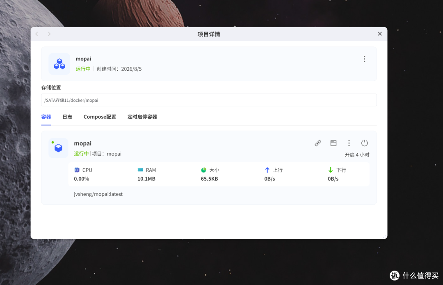Open the mopai container link icon

coord(318,143)
